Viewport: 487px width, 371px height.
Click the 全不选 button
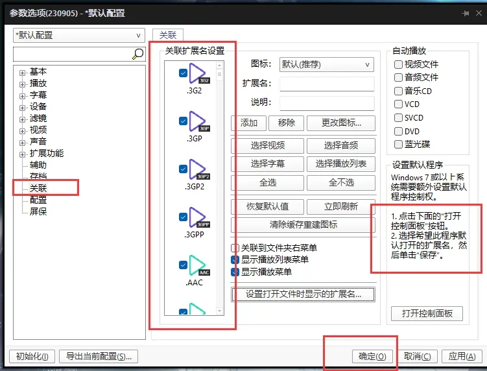pyautogui.click(x=341, y=183)
